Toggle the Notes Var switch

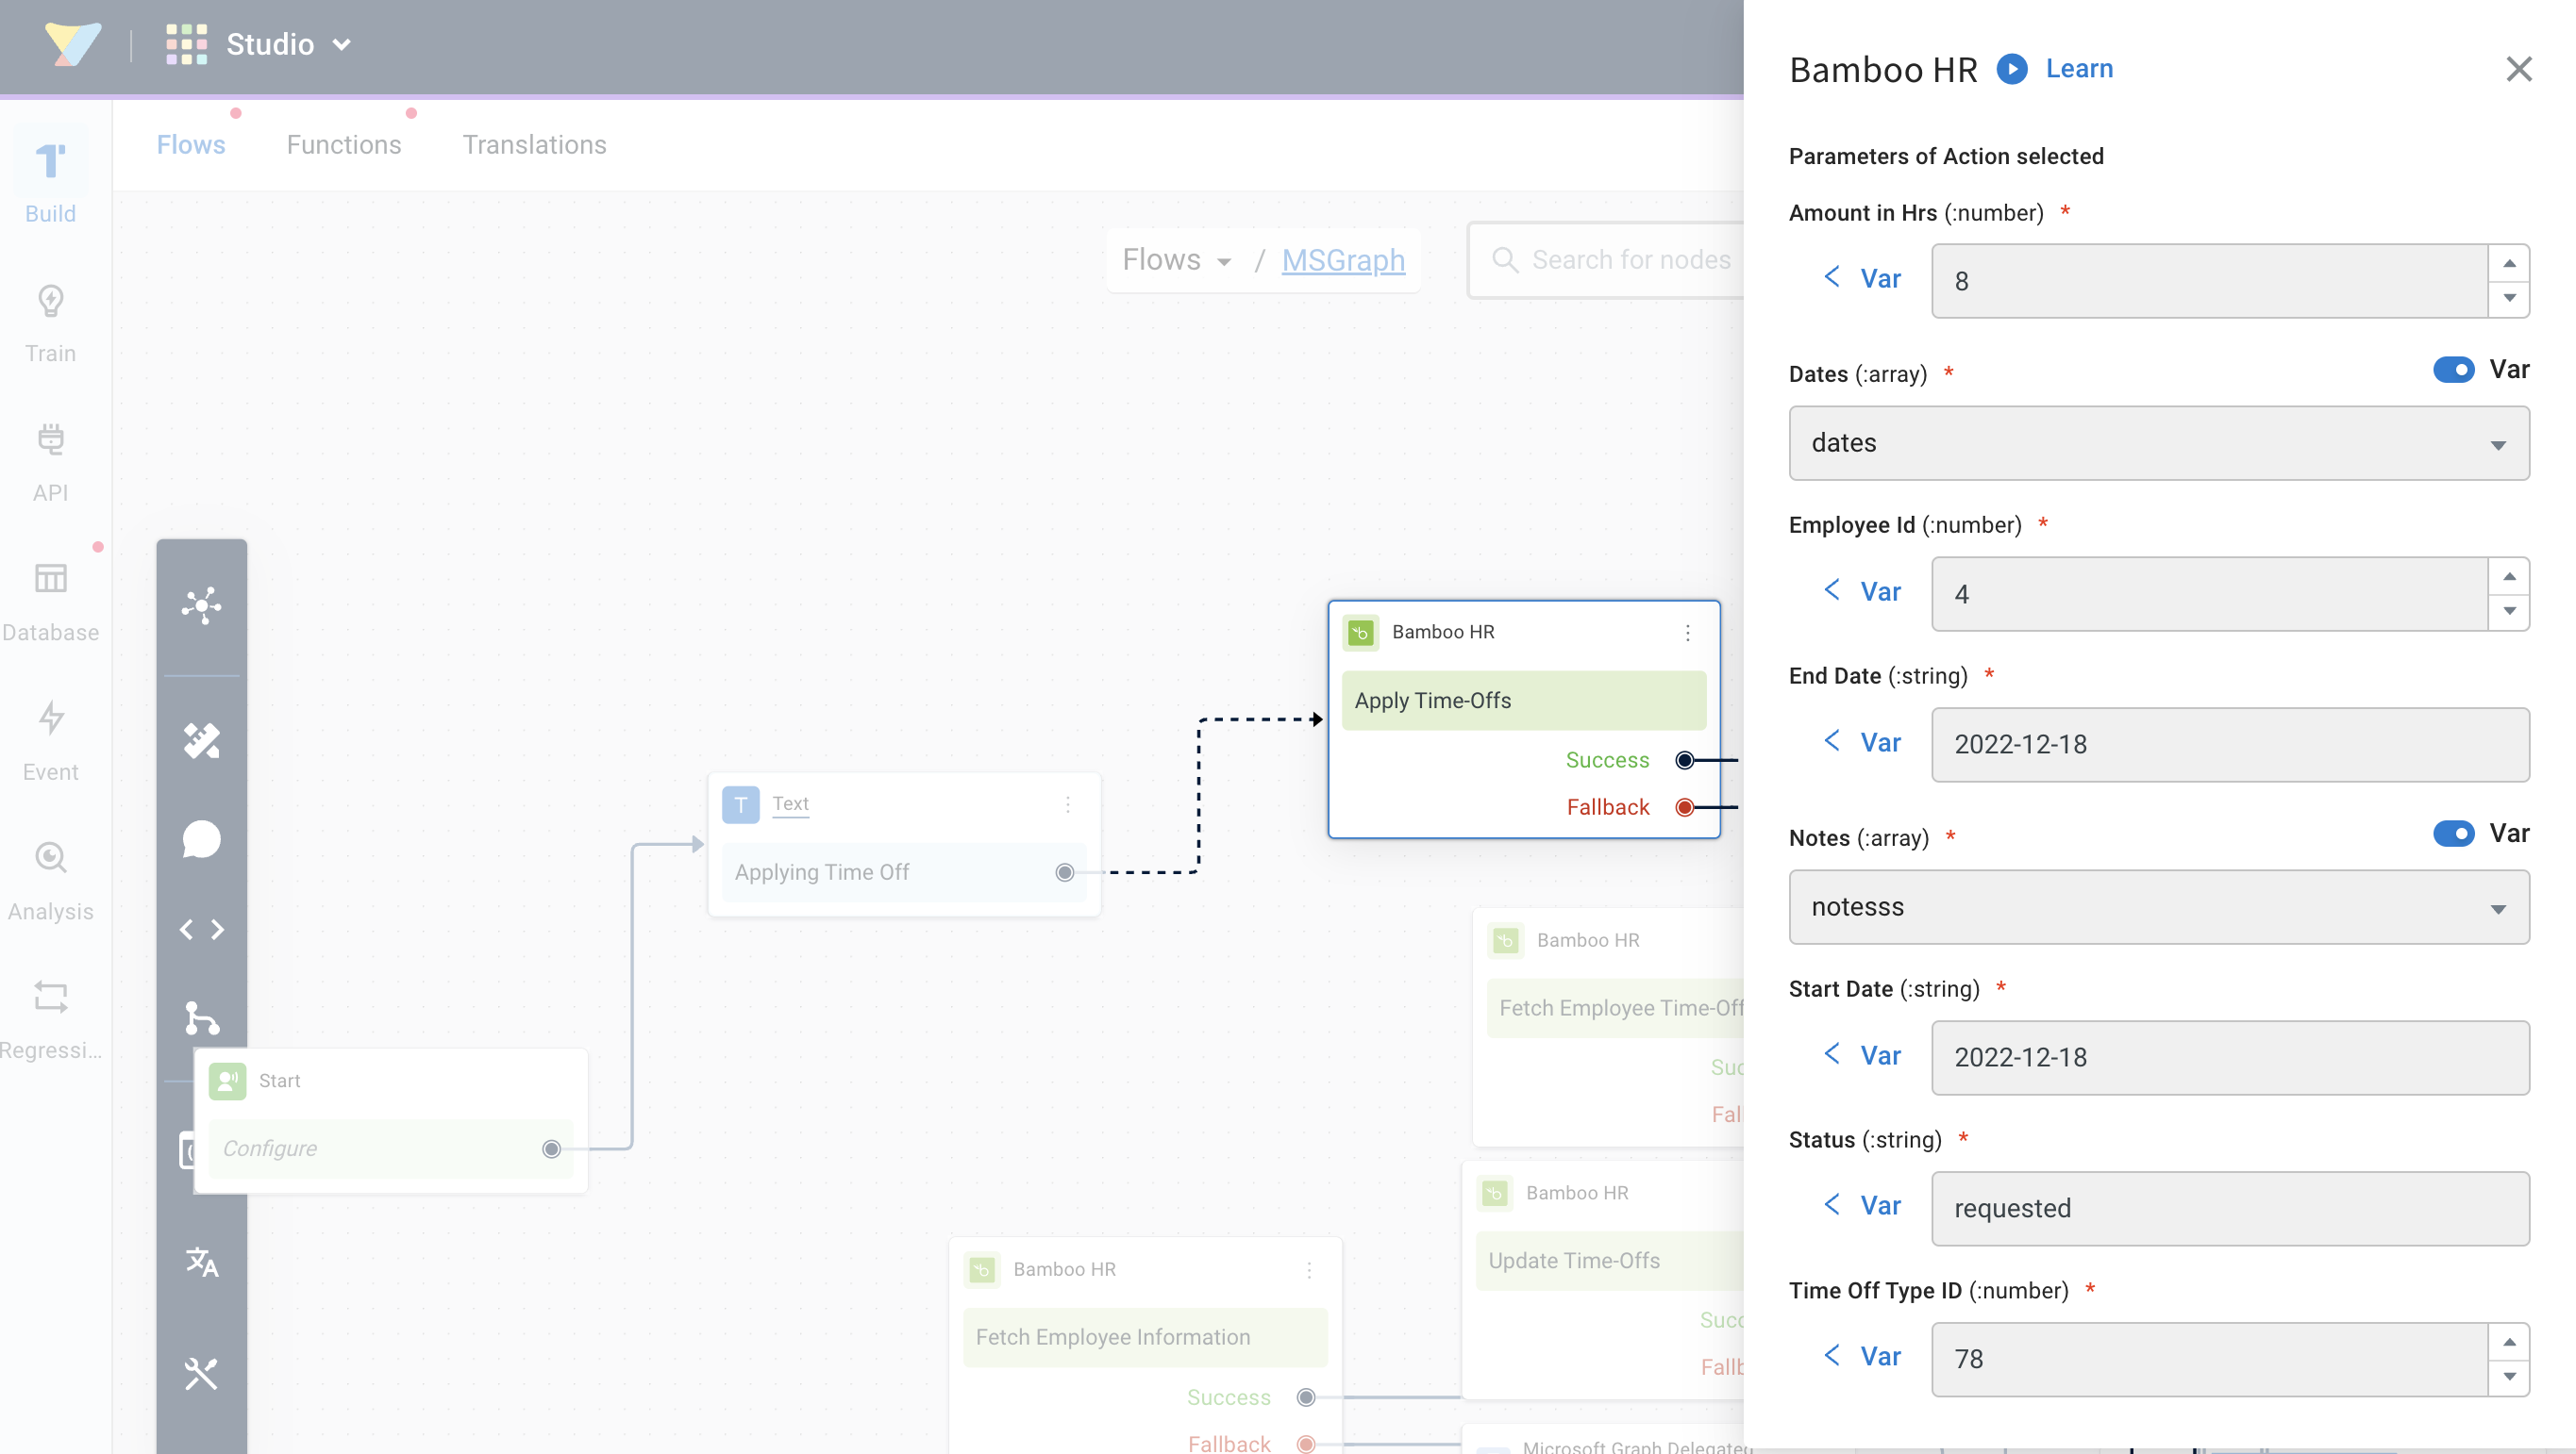[x=2453, y=834]
